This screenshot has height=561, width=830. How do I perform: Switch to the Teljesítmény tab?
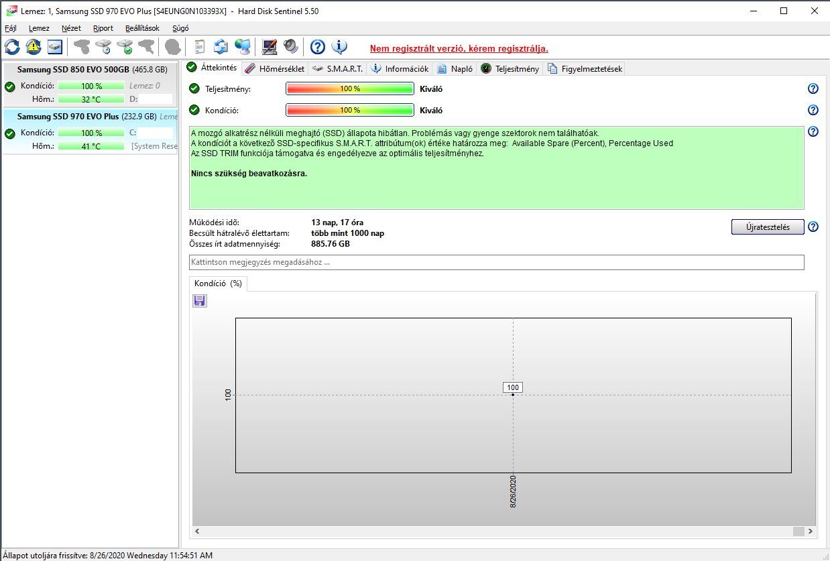tap(510, 68)
